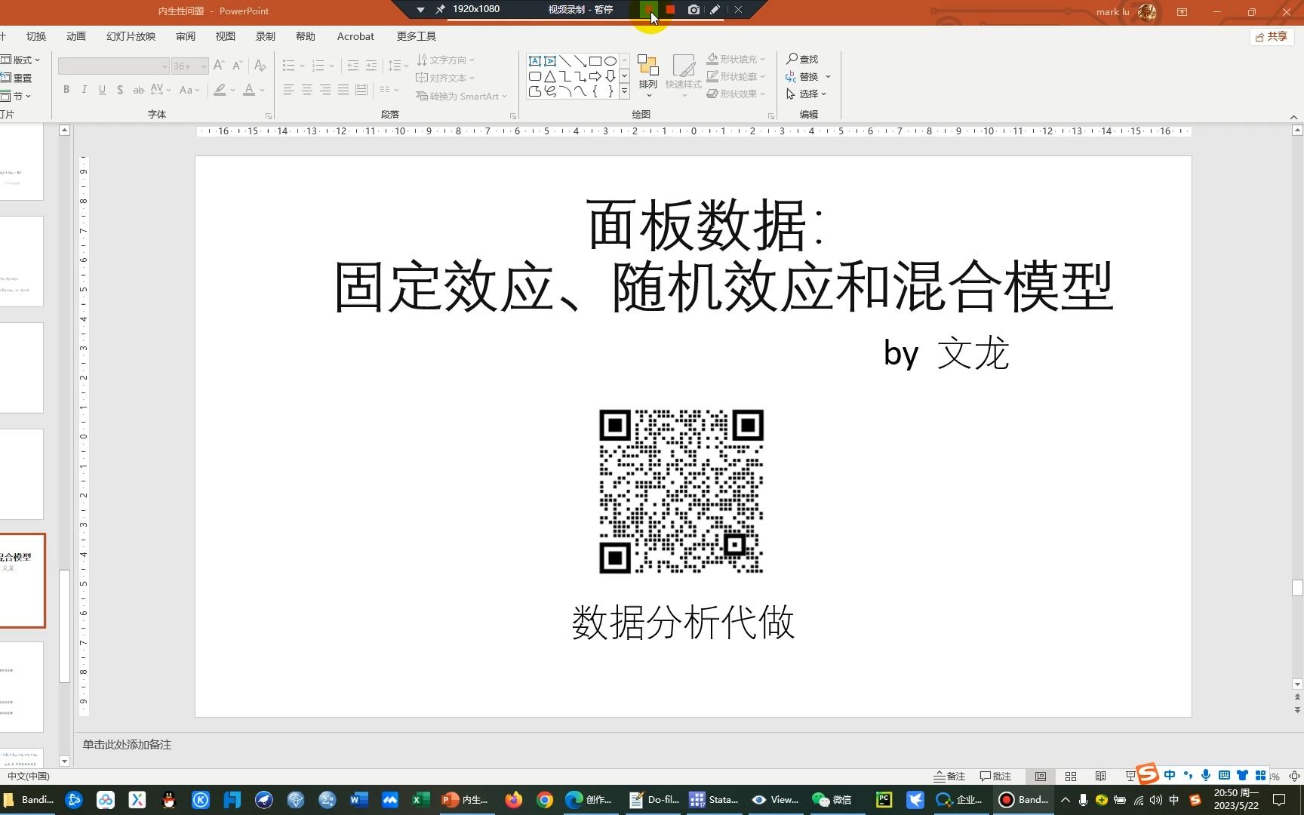Expand Layout (版式) dropdown
The width and height of the screenshot is (1304, 815).
[x=20, y=60]
